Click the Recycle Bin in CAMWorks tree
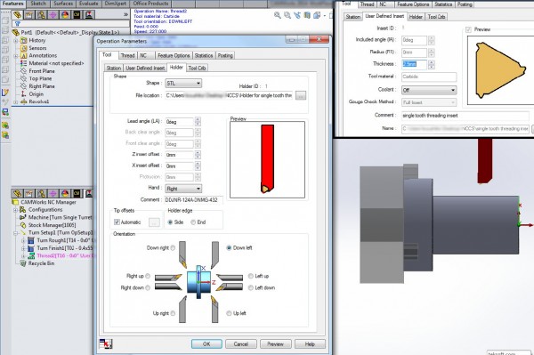The height and width of the screenshot is (355, 534). [41, 263]
